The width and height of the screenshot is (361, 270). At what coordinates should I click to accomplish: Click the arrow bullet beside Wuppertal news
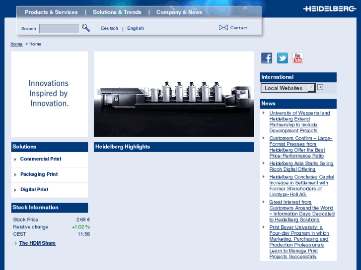pyautogui.click(x=264, y=113)
